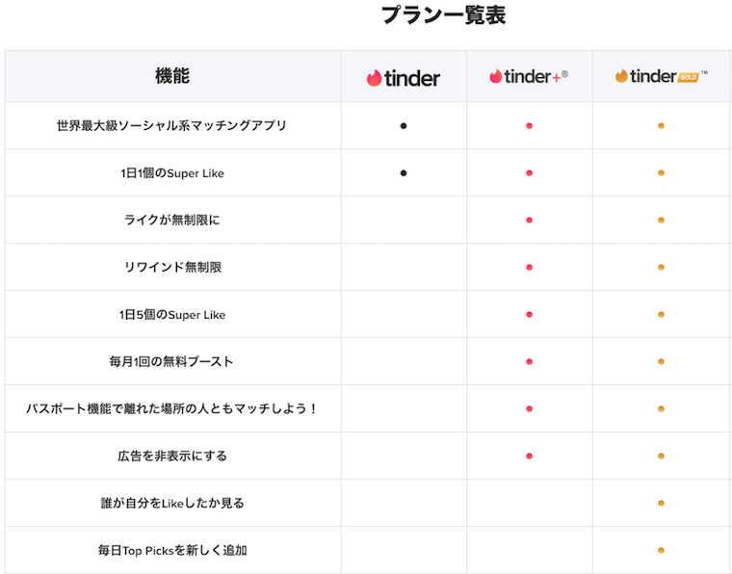The image size is (732, 574).
Task: Click black dot for 1日1個のSuper Like
Action: [404, 173]
